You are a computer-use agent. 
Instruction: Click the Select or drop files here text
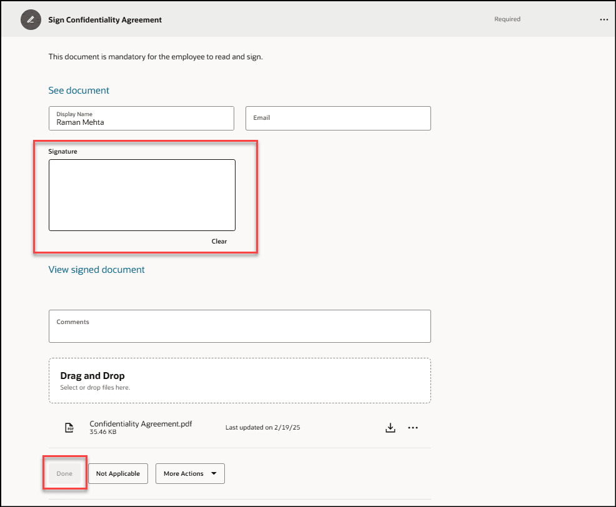tap(95, 387)
